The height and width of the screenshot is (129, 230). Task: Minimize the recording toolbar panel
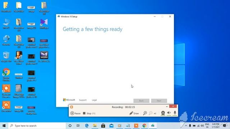tap(167, 107)
